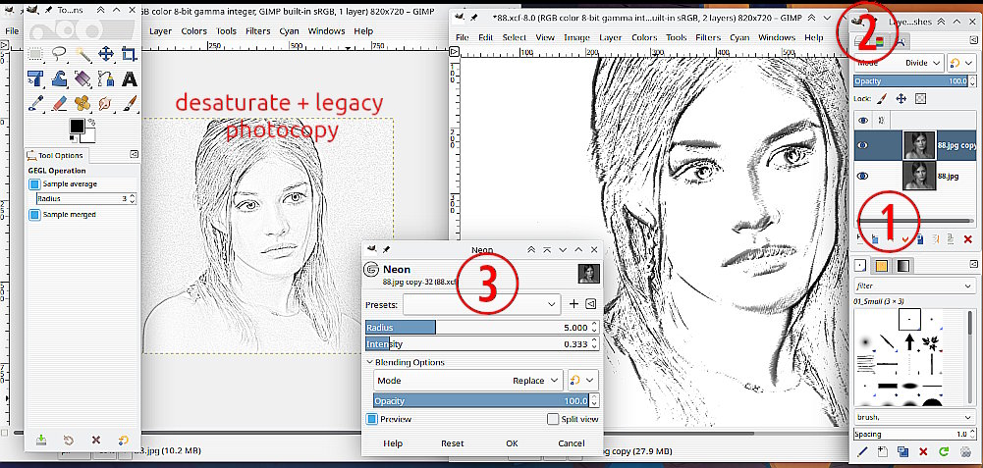Hide the 88.jpg copy layer
Screen dimensions: 983x468
[x=863, y=145]
